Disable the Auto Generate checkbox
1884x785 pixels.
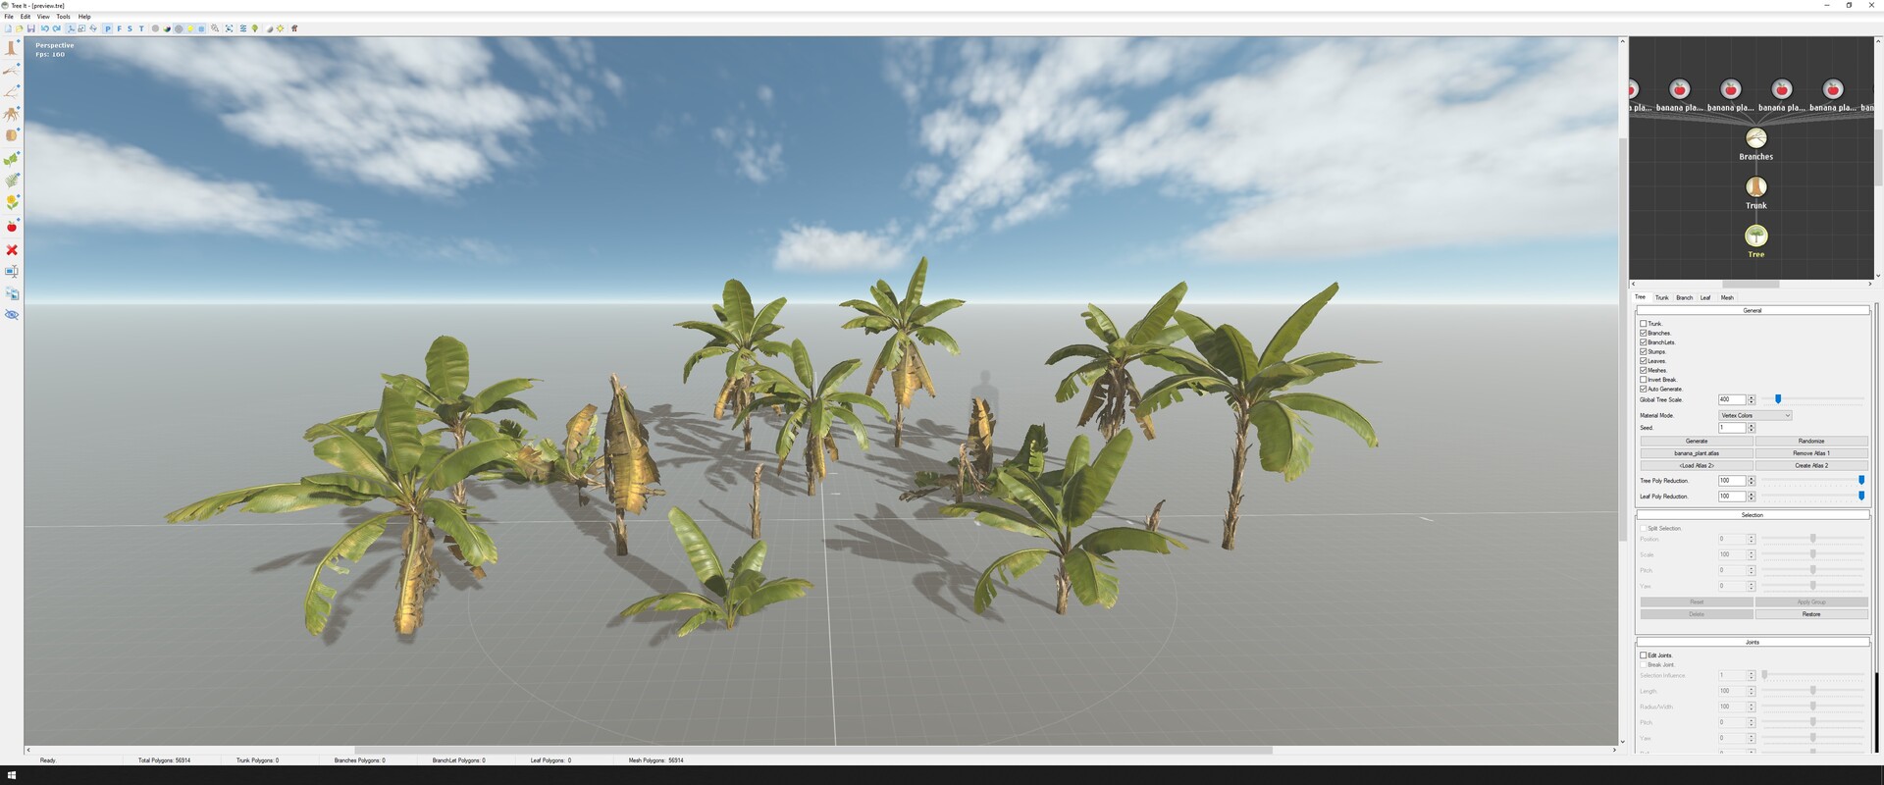[x=1644, y=389]
